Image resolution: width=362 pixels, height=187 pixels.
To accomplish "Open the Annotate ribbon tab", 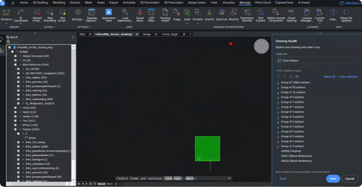I will [x=129, y=3].
